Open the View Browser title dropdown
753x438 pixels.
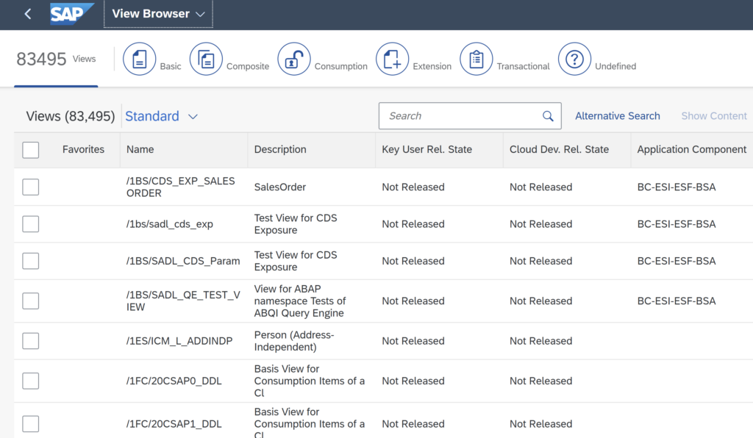tap(159, 14)
